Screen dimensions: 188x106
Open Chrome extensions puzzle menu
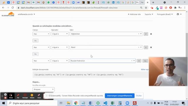[x=175, y=8]
